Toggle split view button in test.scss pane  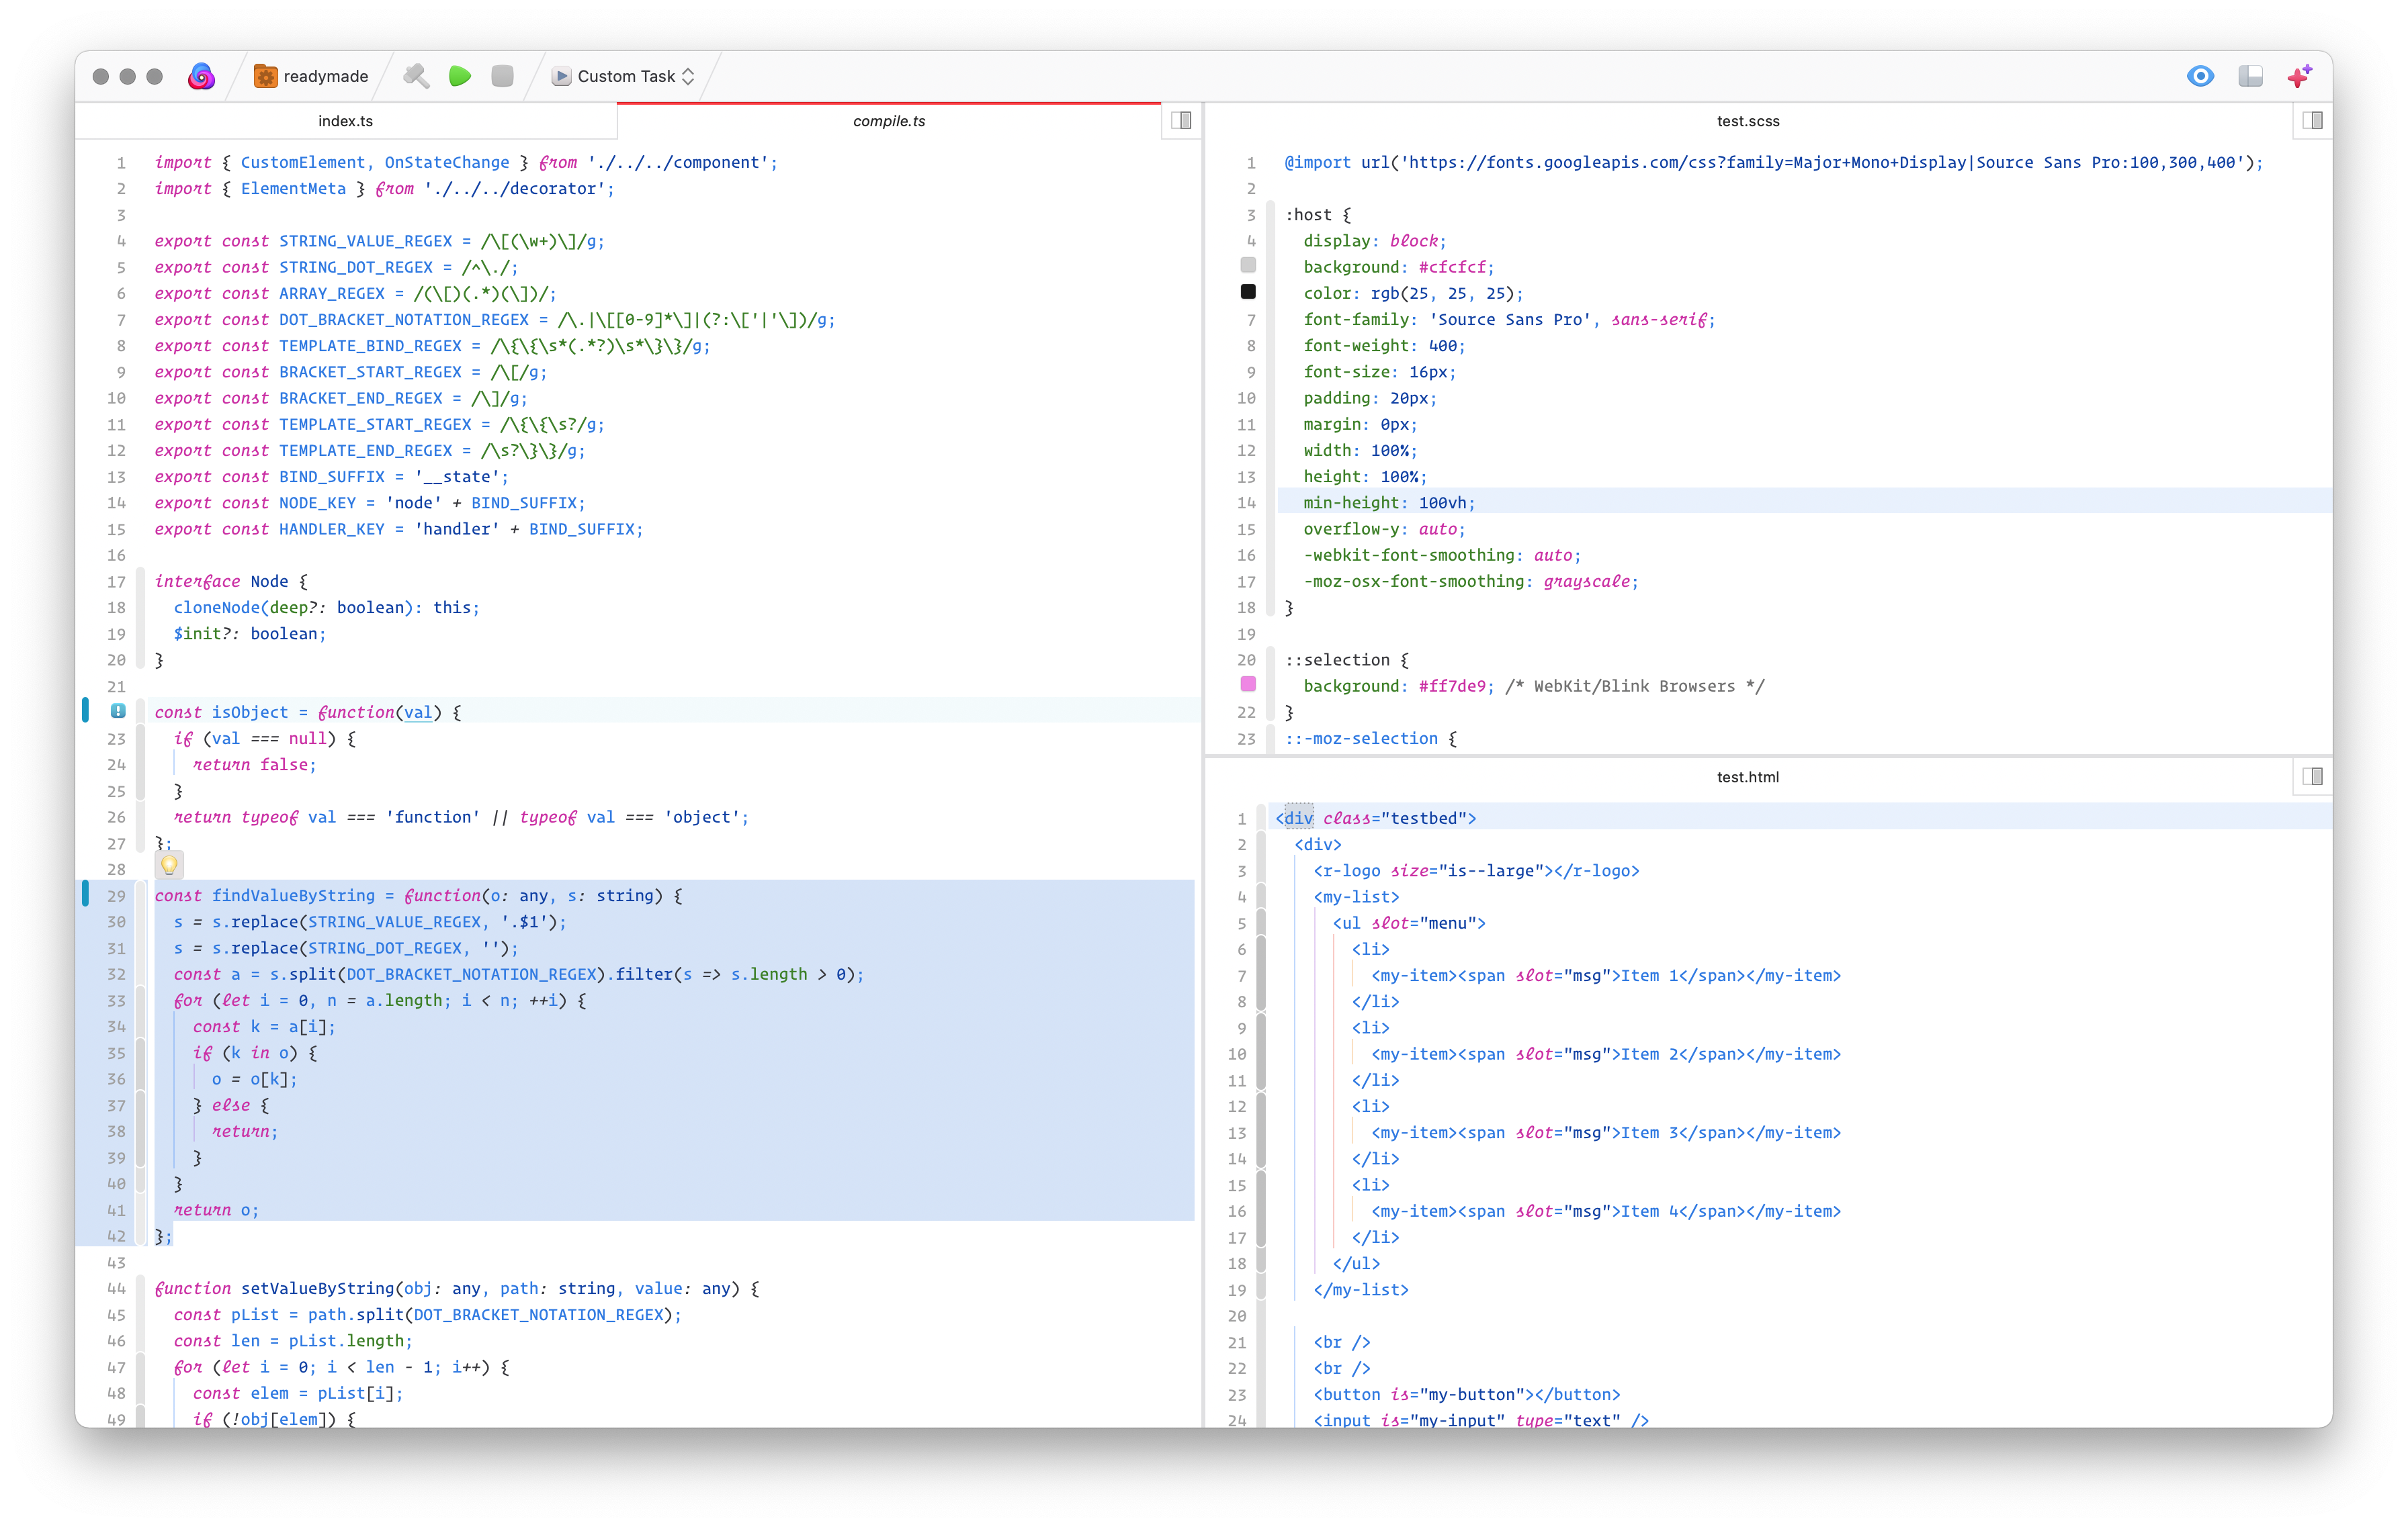click(2312, 121)
